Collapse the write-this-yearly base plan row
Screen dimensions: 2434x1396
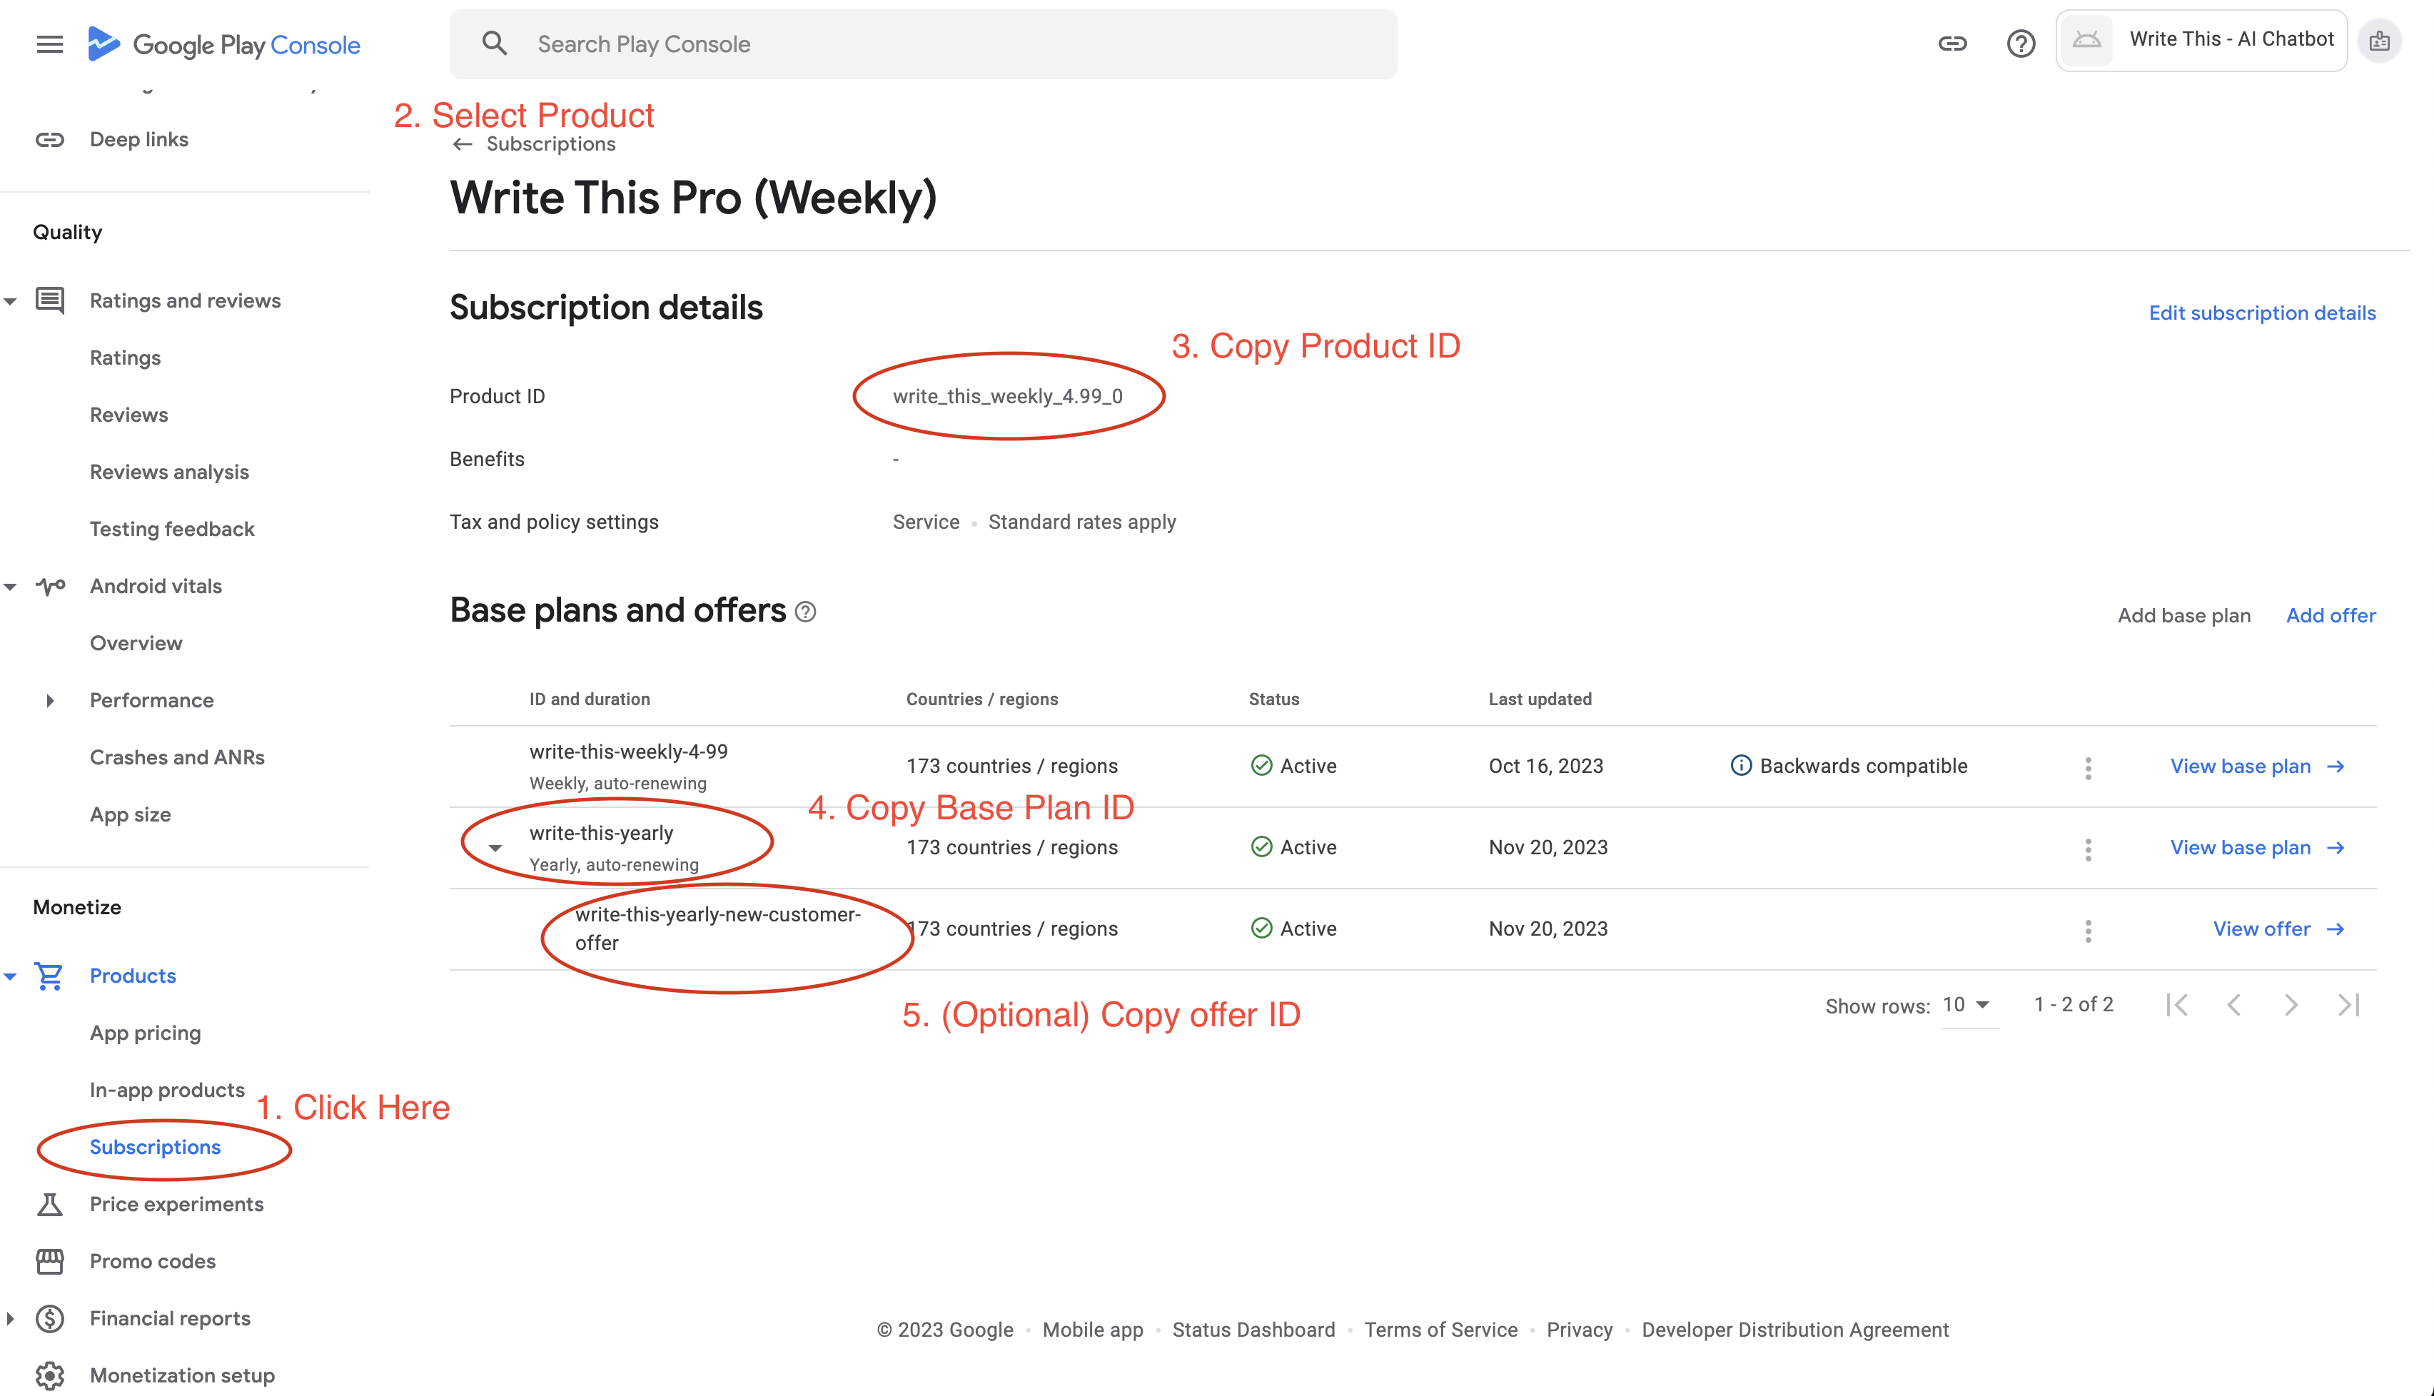pos(495,848)
